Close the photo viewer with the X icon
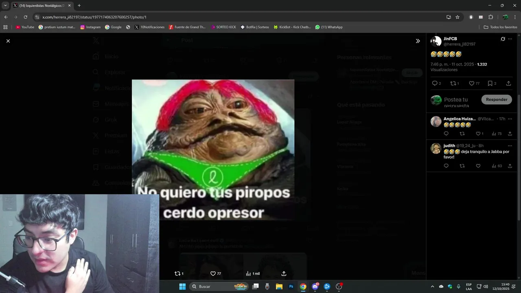 coord(8,41)
